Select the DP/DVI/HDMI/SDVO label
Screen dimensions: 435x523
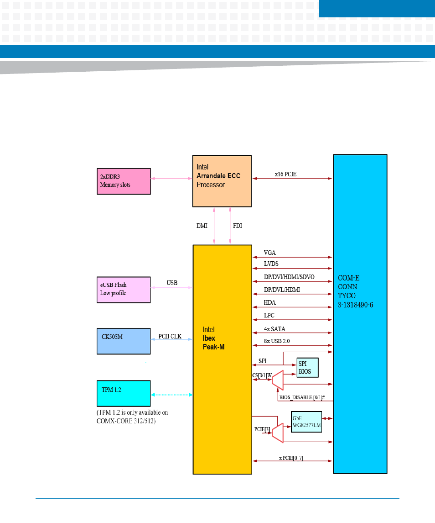289,277
